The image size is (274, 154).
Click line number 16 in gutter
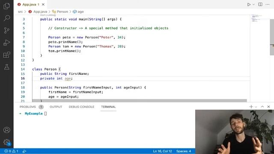23,78
